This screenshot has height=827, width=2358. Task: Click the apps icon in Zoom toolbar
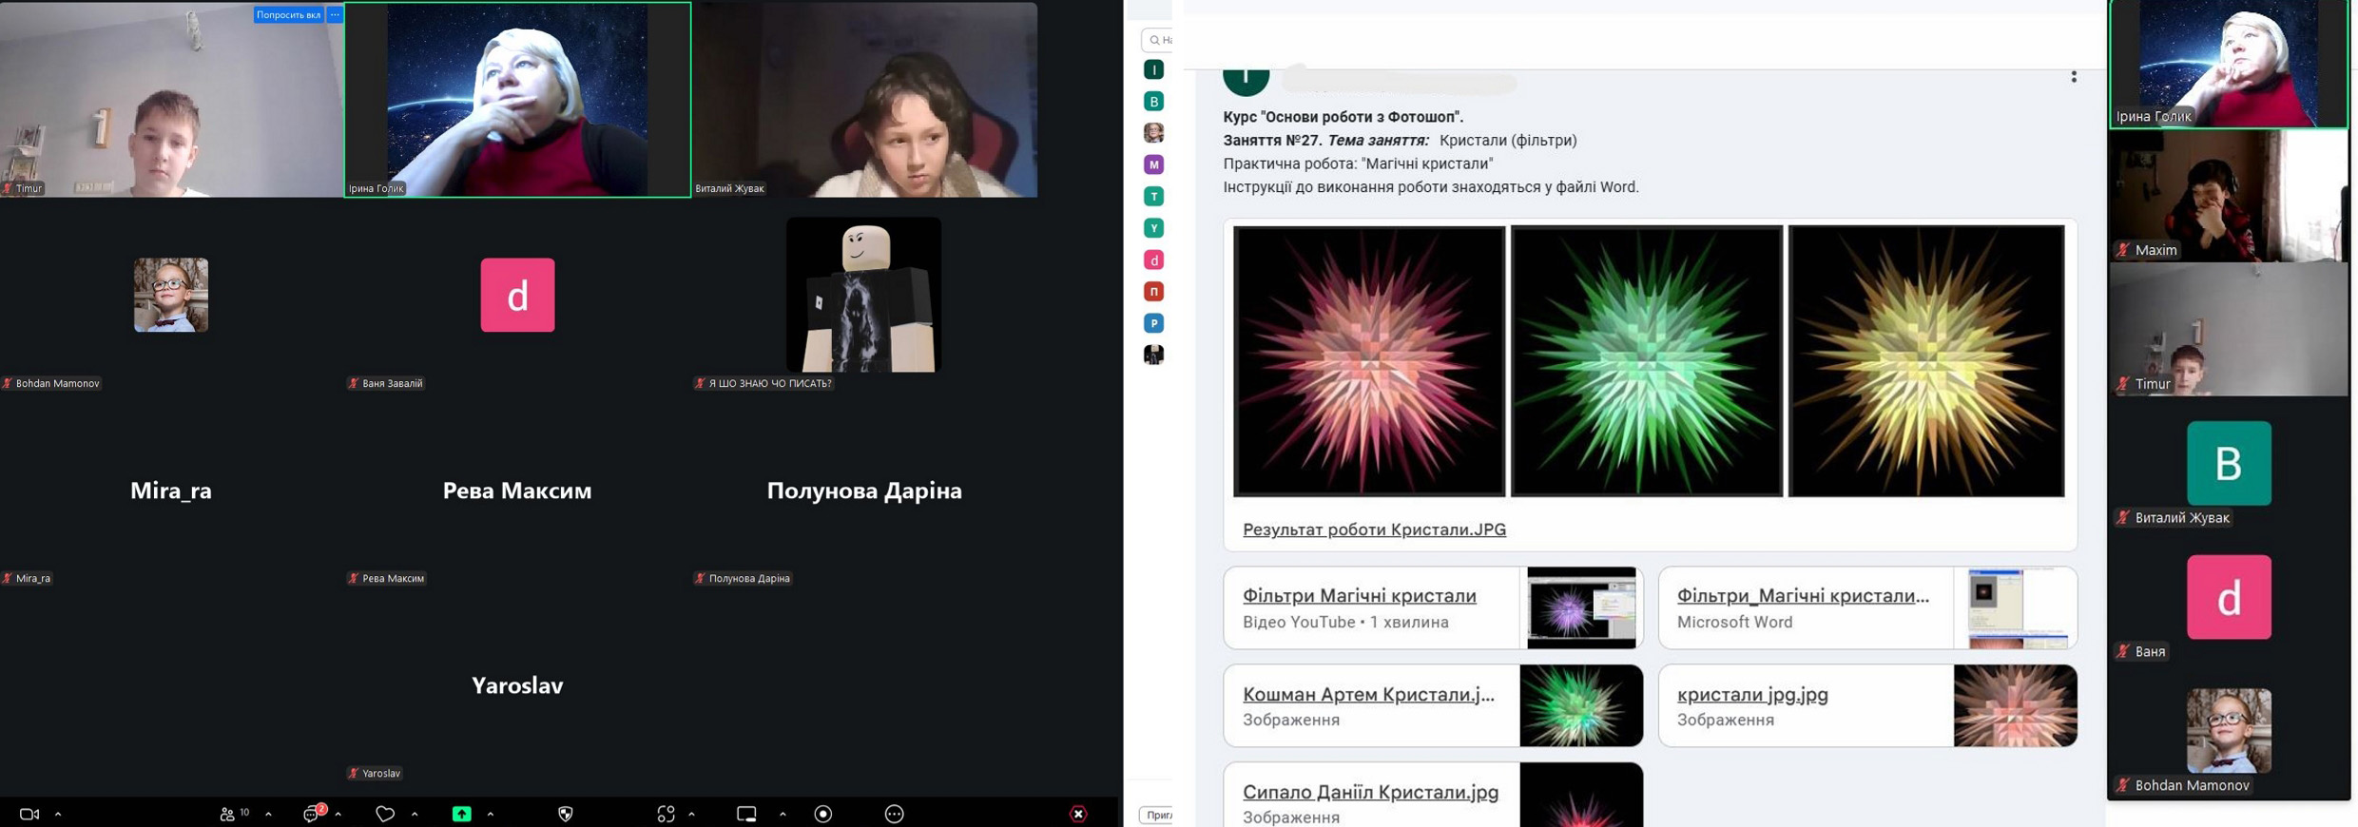(x=666, y=815)
